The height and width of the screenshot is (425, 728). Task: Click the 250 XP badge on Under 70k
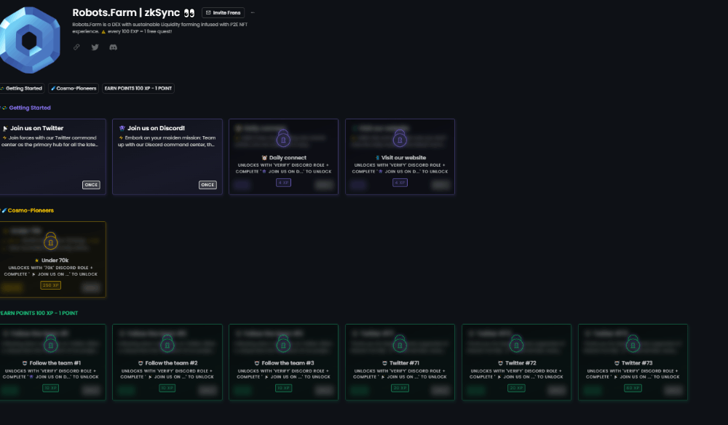pos(51,285)
